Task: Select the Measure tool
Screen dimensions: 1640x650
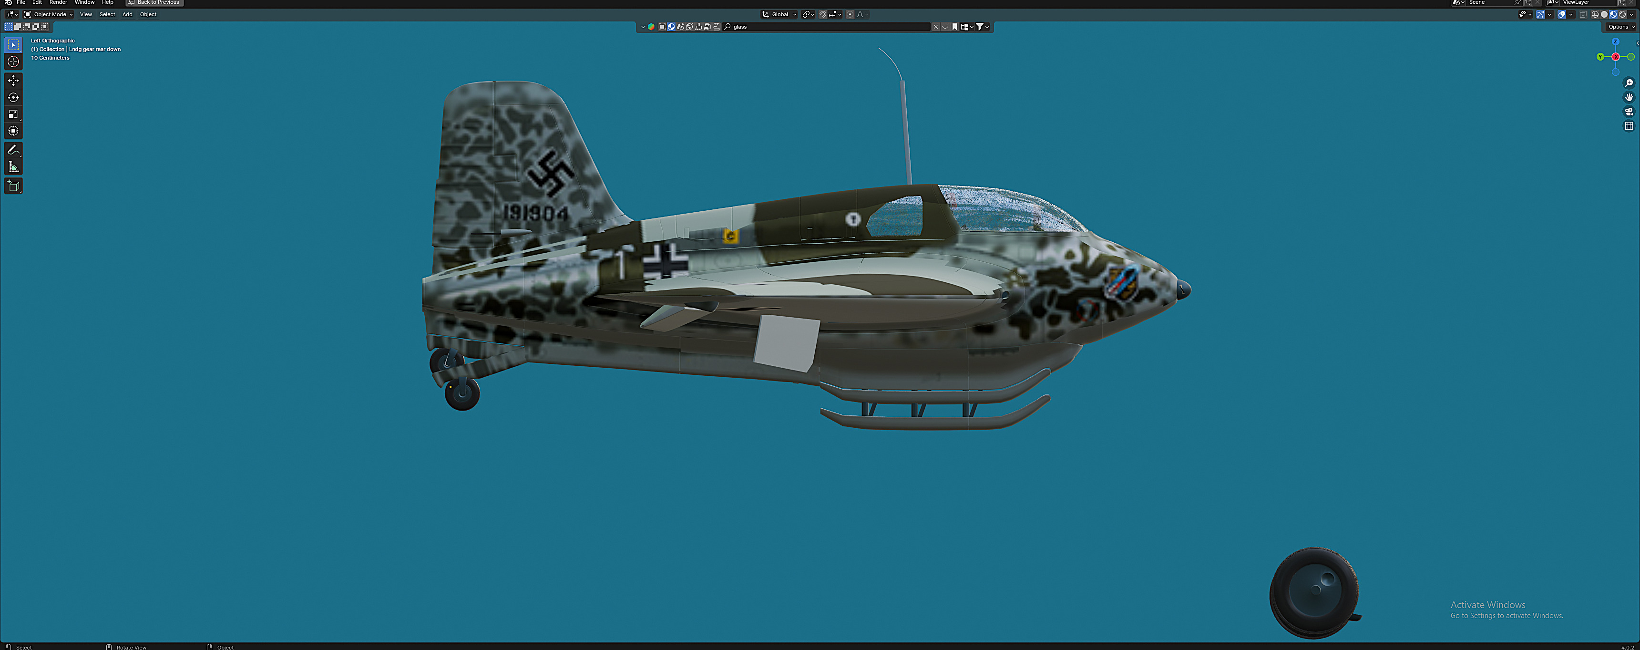Action: point(13,167)
